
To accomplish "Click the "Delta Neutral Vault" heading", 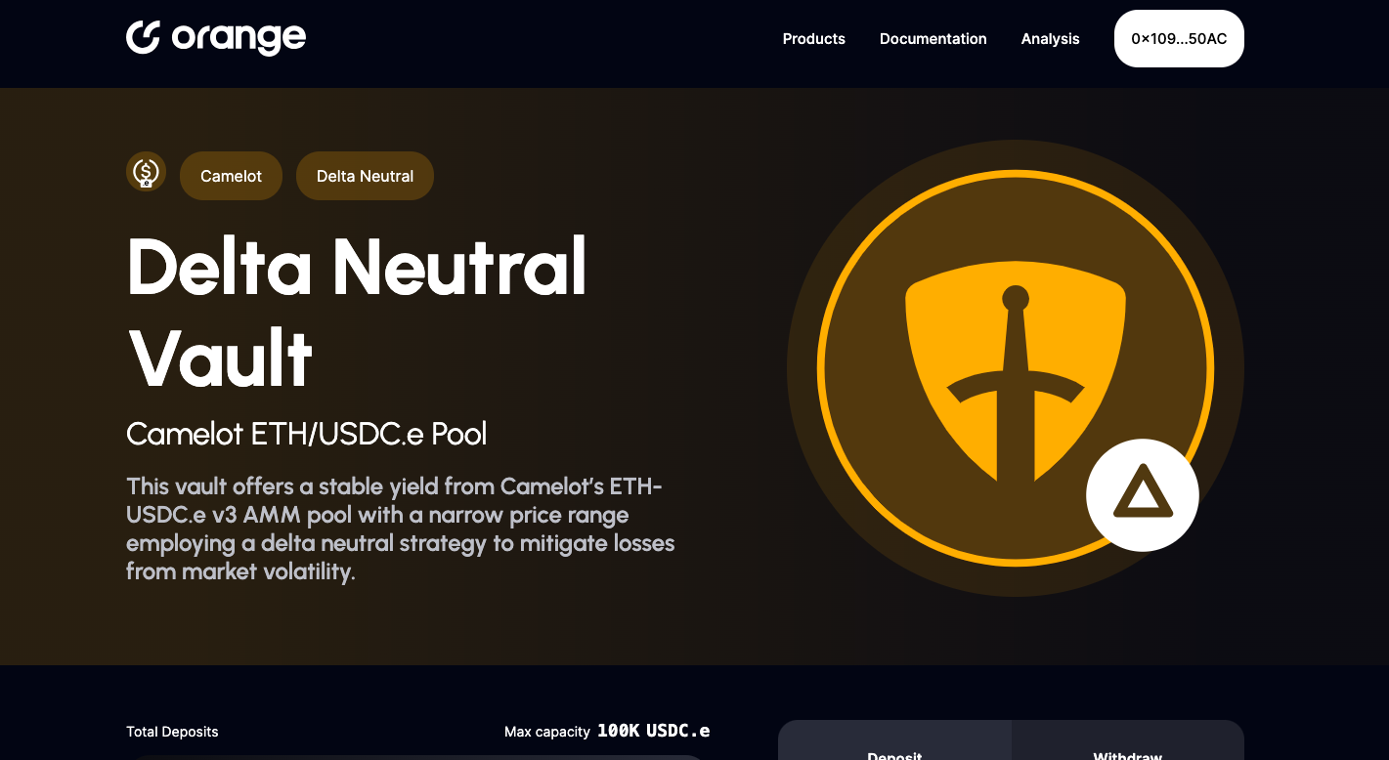I will coord(357,312).
